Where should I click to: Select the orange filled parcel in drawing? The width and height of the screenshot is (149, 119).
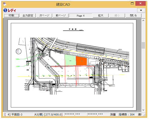pos(81,61)
